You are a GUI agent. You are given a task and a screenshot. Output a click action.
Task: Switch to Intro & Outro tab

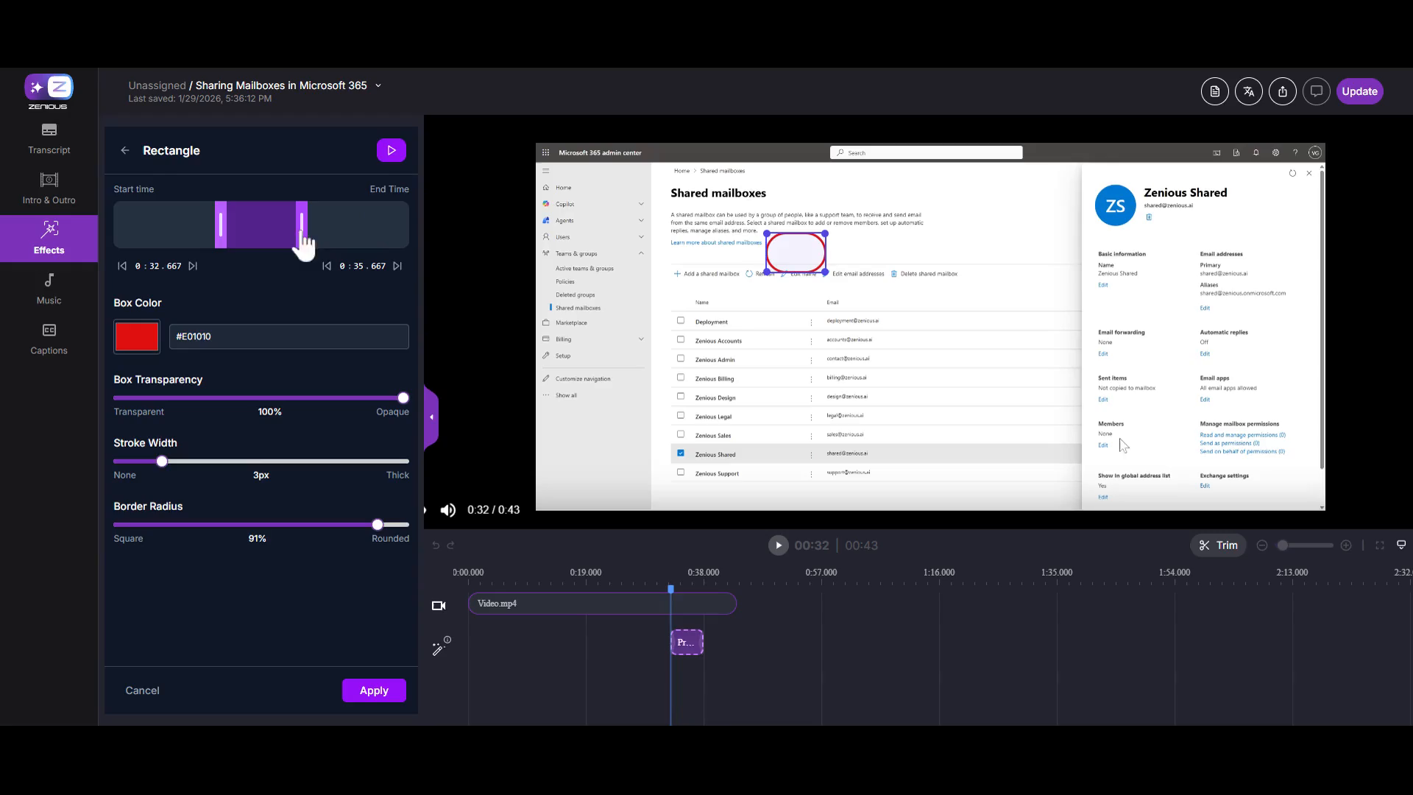coord(49,188)
